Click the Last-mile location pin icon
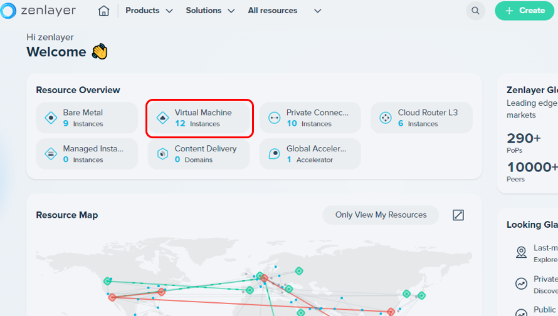558x316 pixels. [x=522, y=252]
